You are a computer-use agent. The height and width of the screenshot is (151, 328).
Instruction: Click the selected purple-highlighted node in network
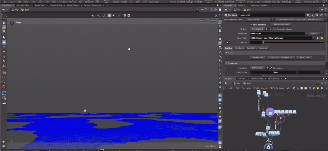[x=270, y=113]
